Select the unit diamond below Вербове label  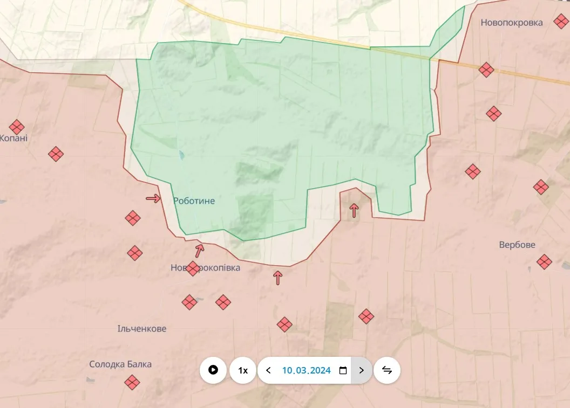(544, 262)
